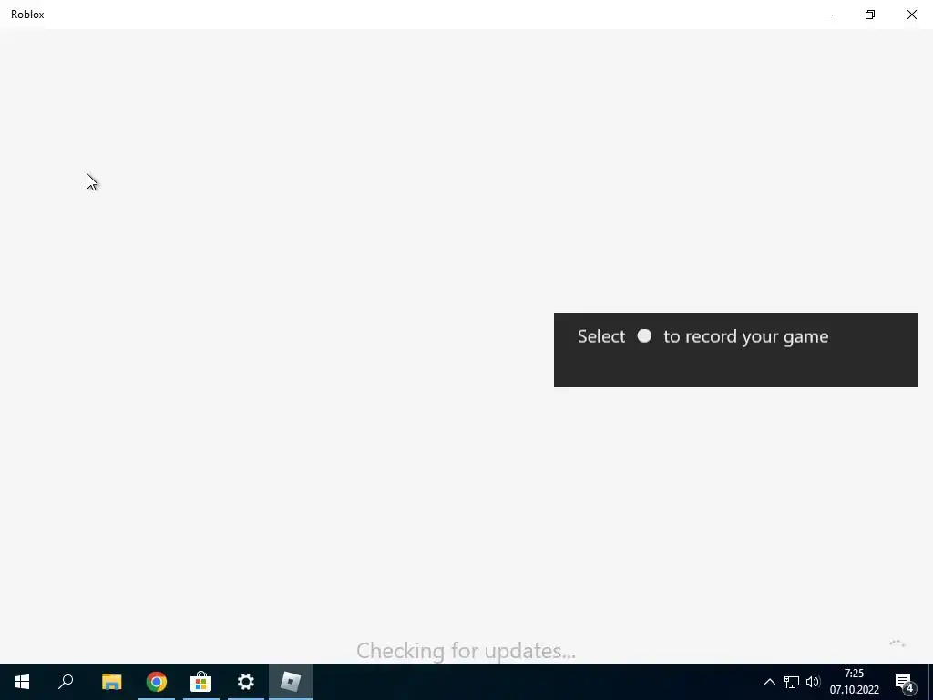Open the Windows Start menu
This screenshot has width=933, height=700.
coord(22,682)
